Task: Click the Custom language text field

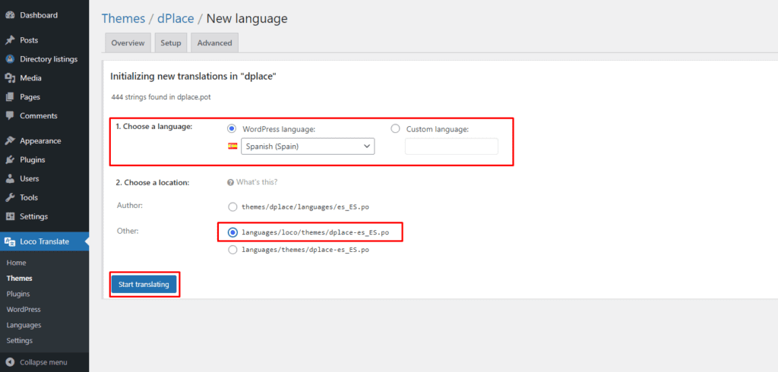Action: click(x=451, y=147)
